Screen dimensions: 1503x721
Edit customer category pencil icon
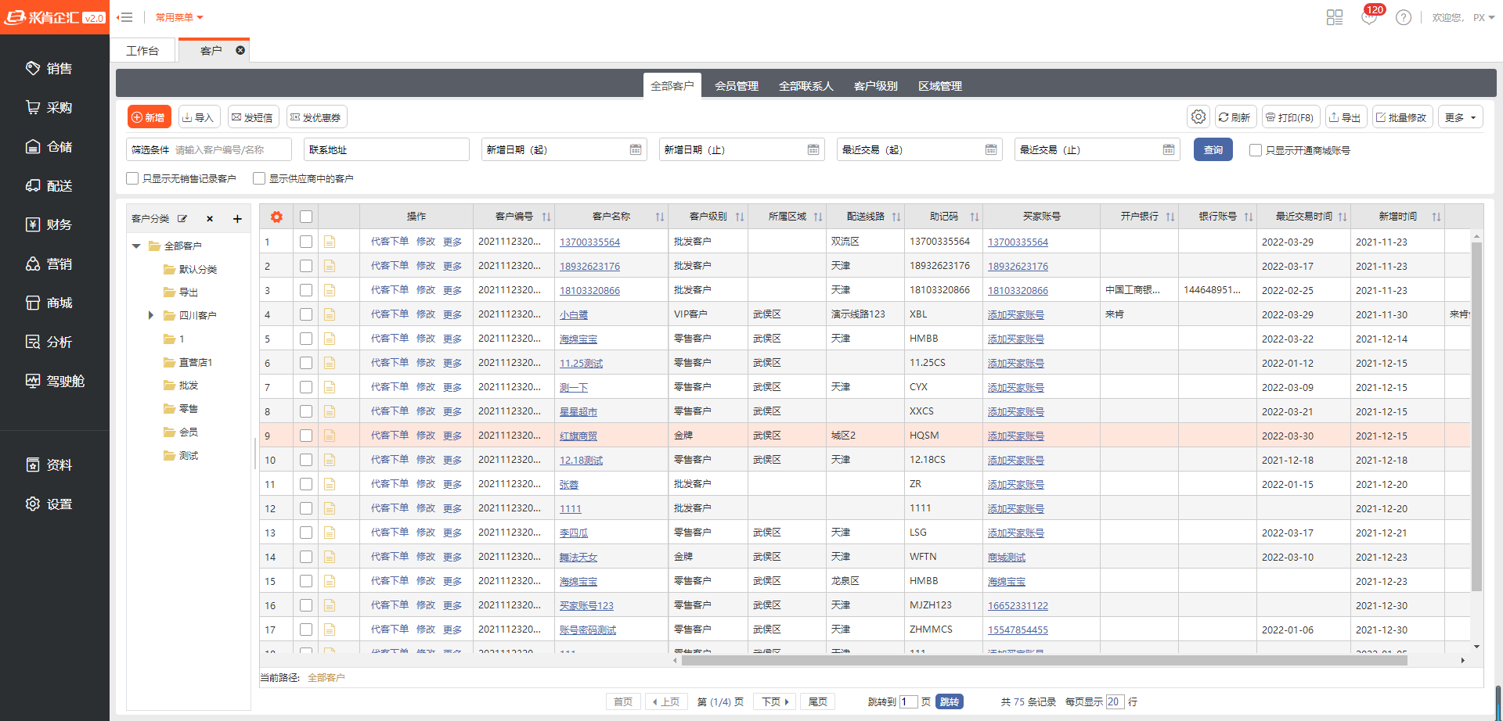tap(182, 219)
